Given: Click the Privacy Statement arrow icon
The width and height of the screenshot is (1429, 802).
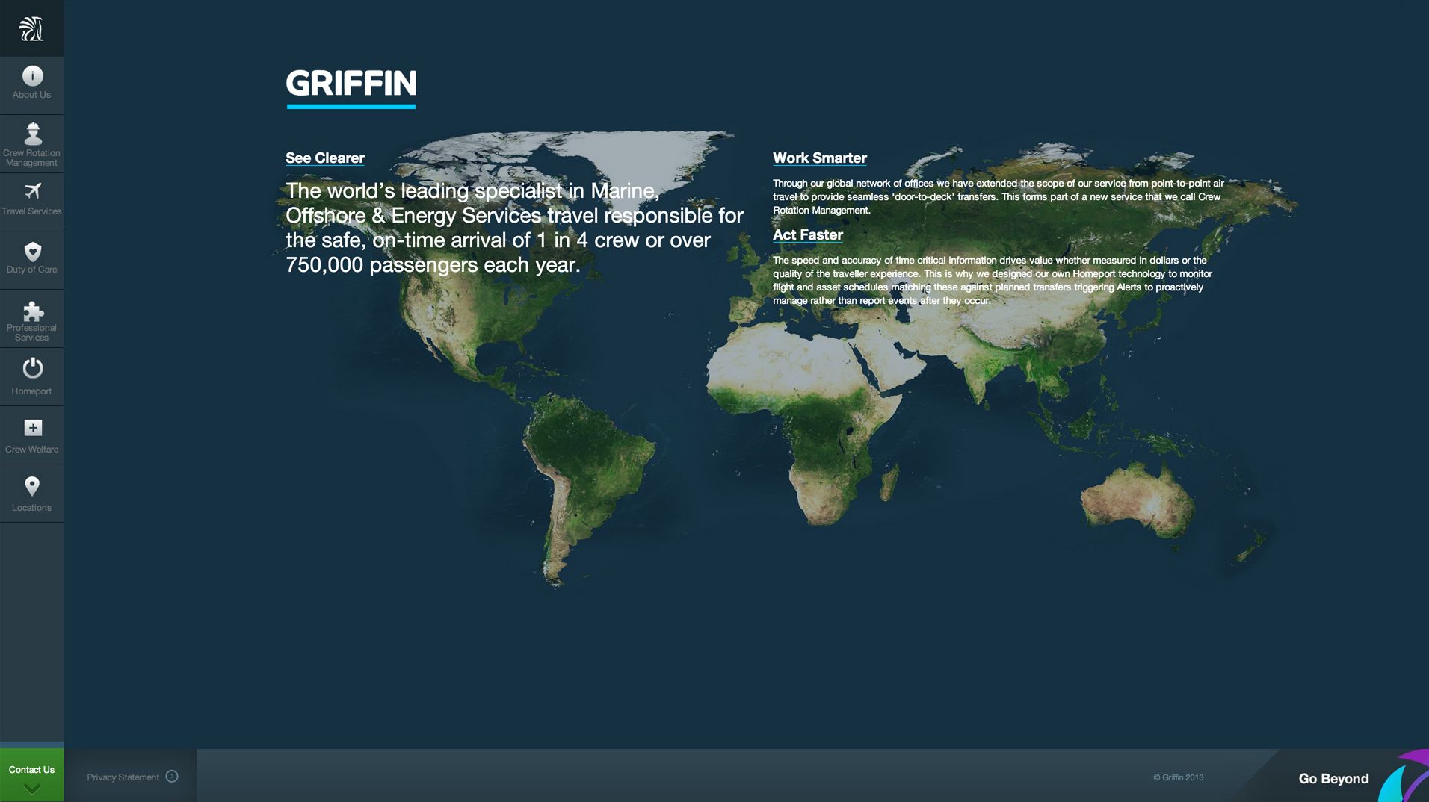Looking at the screenshot, I should [x=172, y=776].
